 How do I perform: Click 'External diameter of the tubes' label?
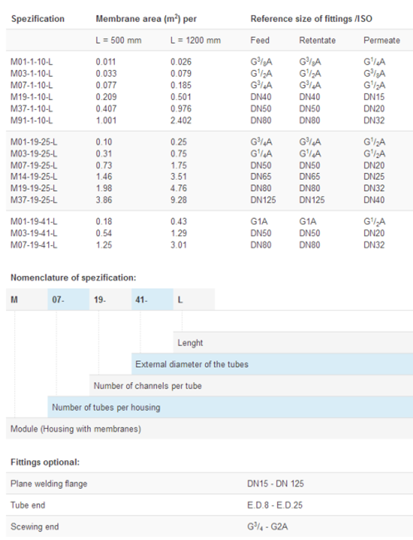(192, 364)
